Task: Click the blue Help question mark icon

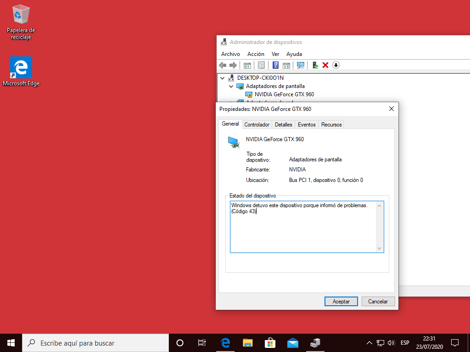Action: pos(276,65)
